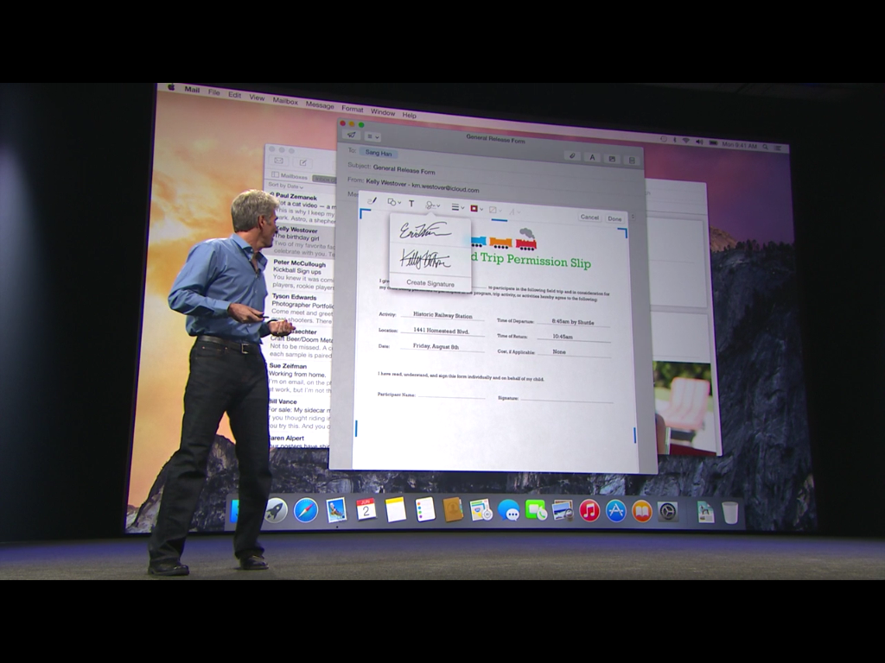The height and width of the screenshot is (663, 885).
Task: Click Cancel in the Markup toolbar
Action: click(589, 217)
